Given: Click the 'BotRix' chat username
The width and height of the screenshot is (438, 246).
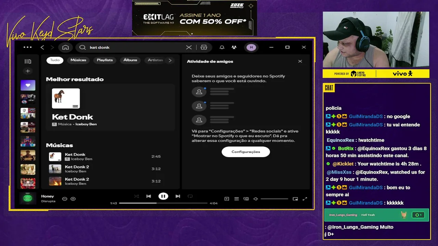Looking at the screenshot, I should point(346,149).
